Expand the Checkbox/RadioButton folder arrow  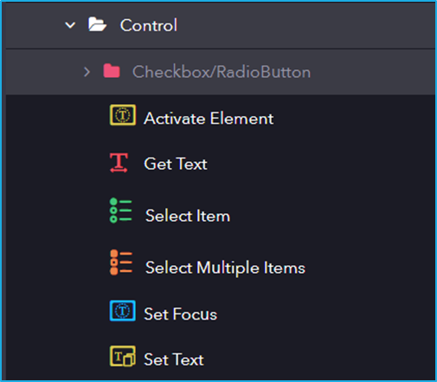[87, 72]
